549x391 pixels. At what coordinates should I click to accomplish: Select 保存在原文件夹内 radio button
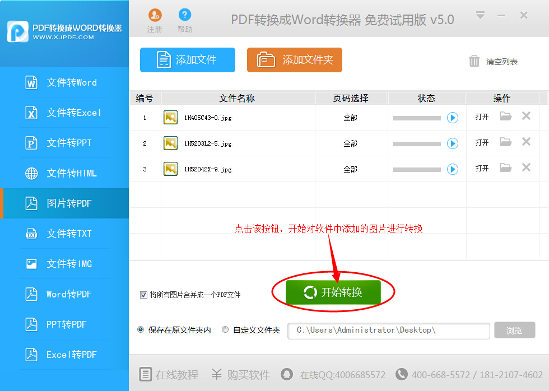point(141,330)
